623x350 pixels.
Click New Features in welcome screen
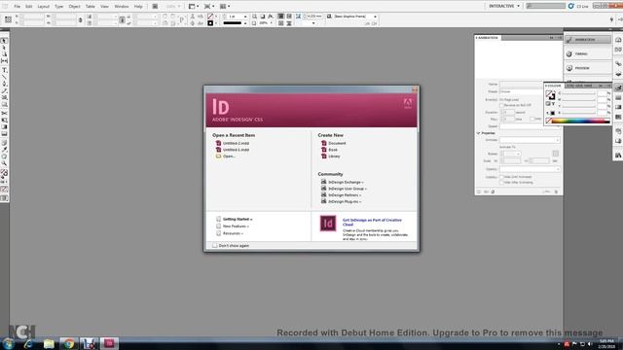[236, 227]
